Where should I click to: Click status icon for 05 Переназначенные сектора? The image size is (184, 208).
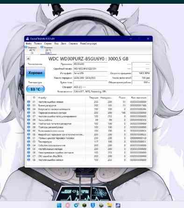tap(28, 113)
